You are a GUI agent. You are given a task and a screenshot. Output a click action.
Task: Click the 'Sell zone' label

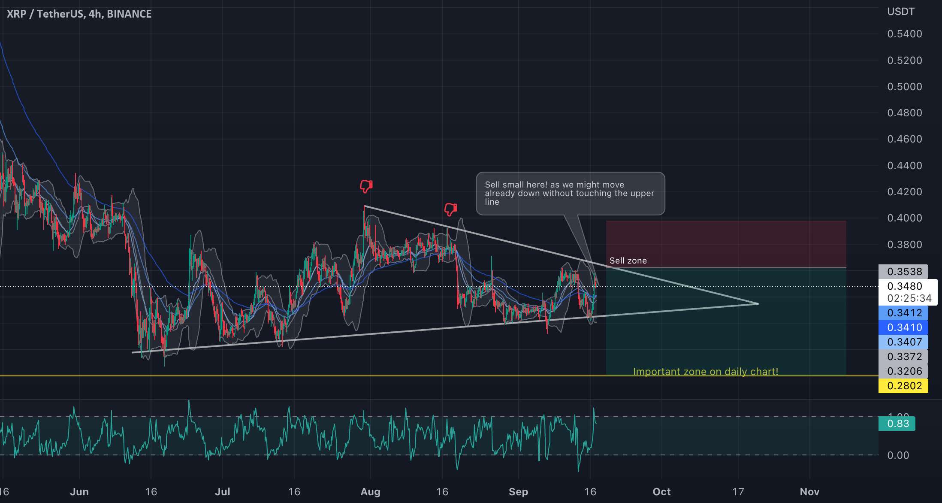[x=628, y=261]
